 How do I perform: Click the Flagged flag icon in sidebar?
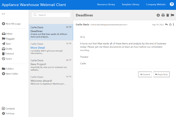[4, 39]
